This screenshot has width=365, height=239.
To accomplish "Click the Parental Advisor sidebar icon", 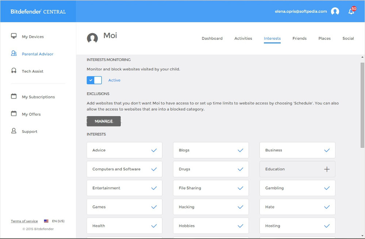I will point(14,54).
